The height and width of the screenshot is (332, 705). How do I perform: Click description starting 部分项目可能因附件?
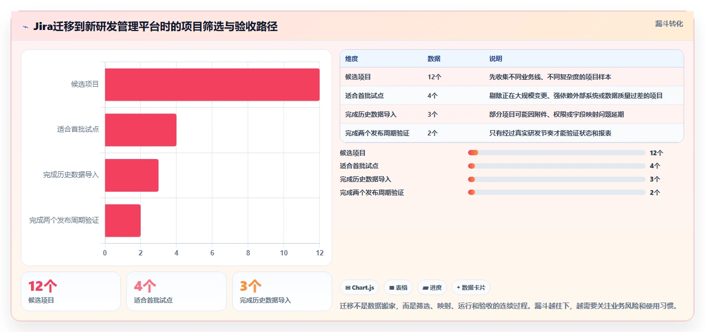pyautogui.click(x=556, y=115)
